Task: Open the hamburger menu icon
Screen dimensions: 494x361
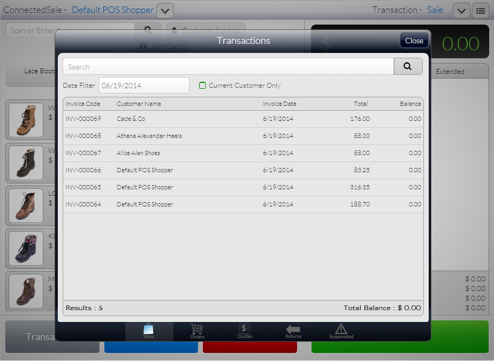Action: point(481,11)
